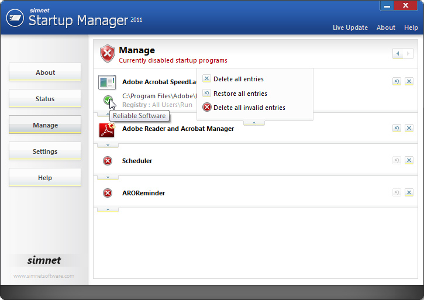Collapse the popup menu with its up arrow
The image size is (424, 300).
coord(254,123)
